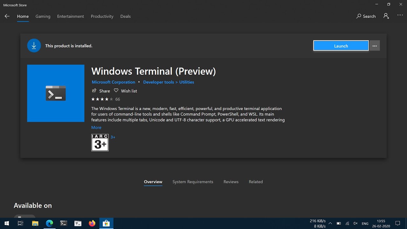Open Windows Terminal taskbar icon
The image size is (407, 229).
(x=64, y=223)
